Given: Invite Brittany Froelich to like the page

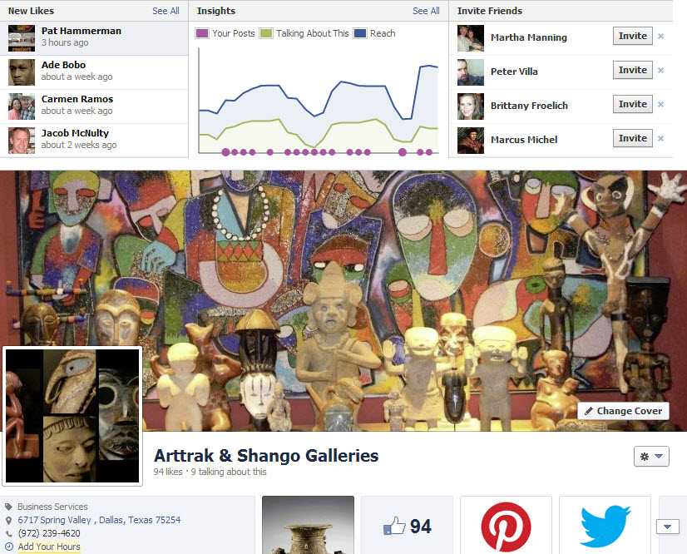Looking at the screenshot, I should (633, 104).
